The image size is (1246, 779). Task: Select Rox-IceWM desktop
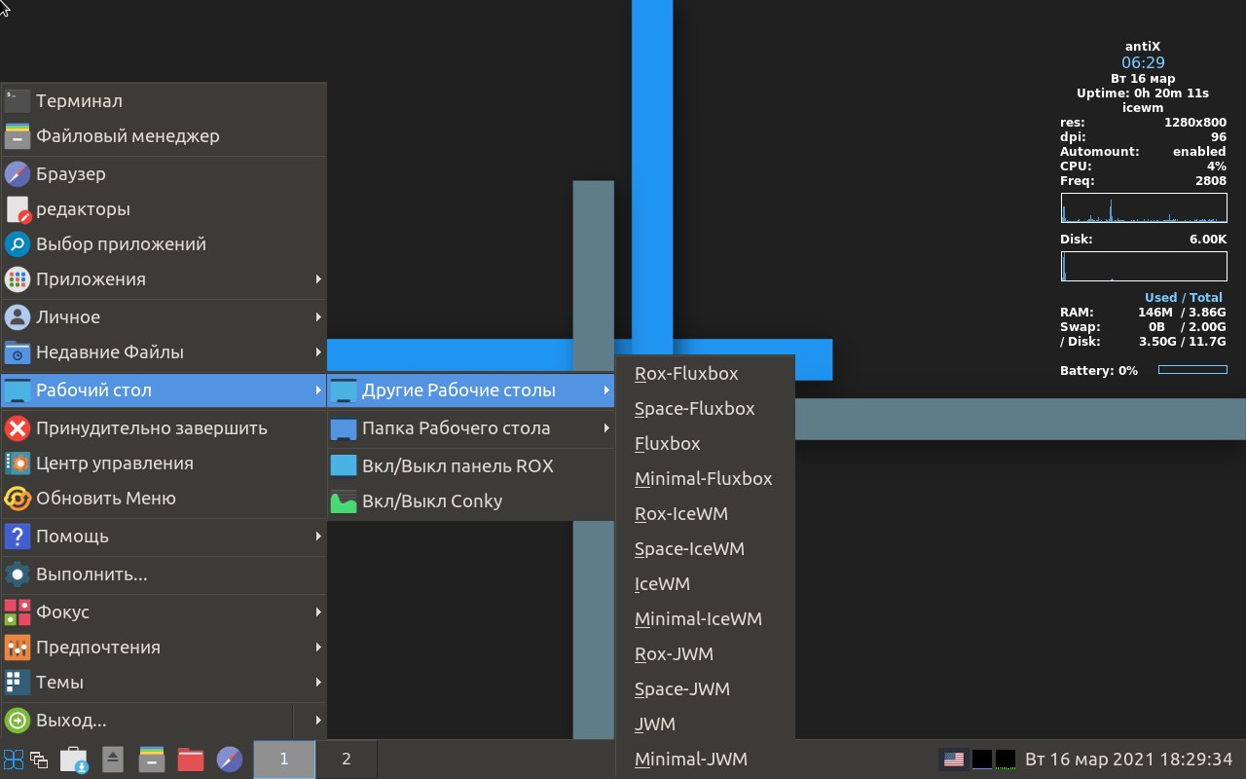point(706,514)
